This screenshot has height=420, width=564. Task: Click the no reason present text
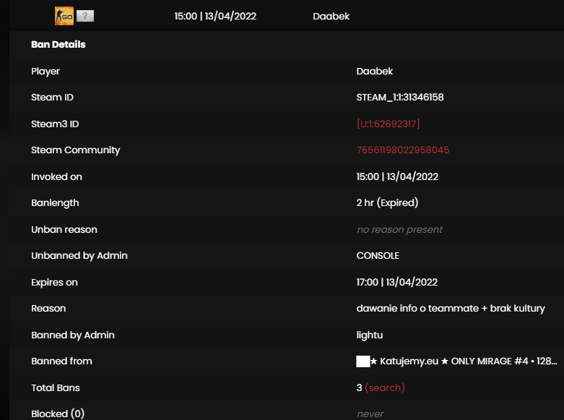399,229
